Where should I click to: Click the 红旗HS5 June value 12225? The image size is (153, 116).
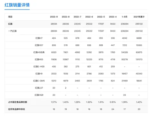tap(89, 59)
